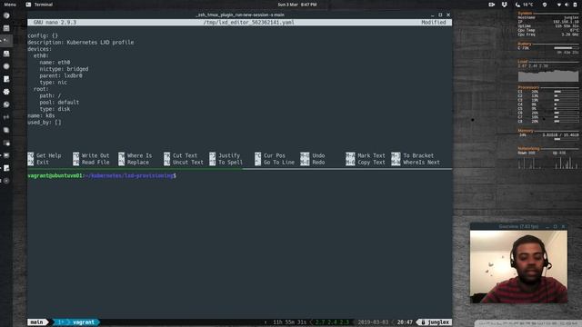Image resolution: width=582 pixels, height=327 pixels.
Task: Open the volume speaker tray icon
Action: pos(567,5)
